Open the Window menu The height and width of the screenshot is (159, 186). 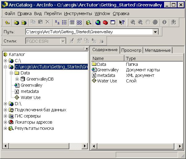point(102,14)
